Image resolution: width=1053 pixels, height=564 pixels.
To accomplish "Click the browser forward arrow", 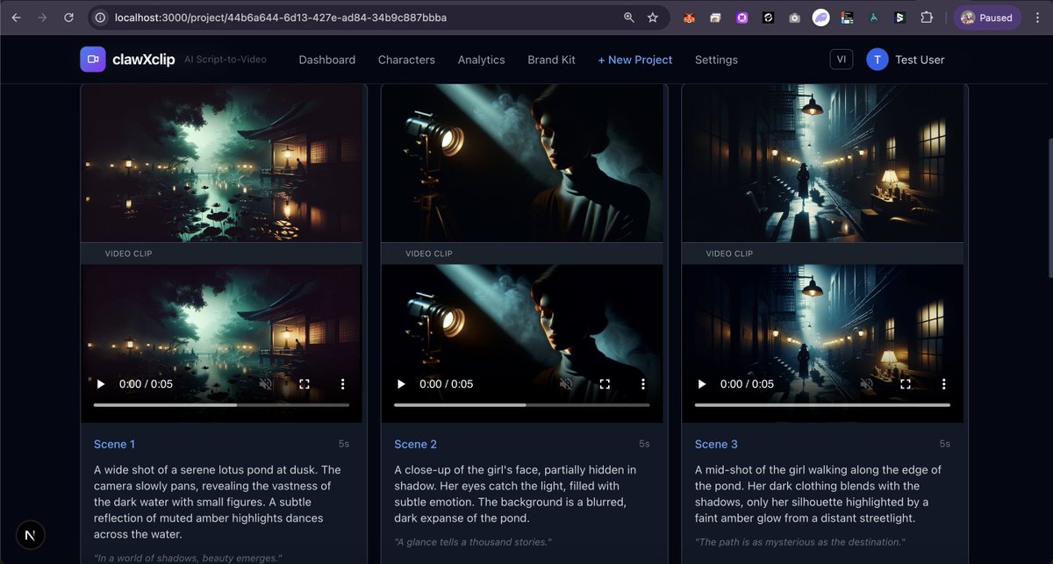I will (x=42, y=18).
